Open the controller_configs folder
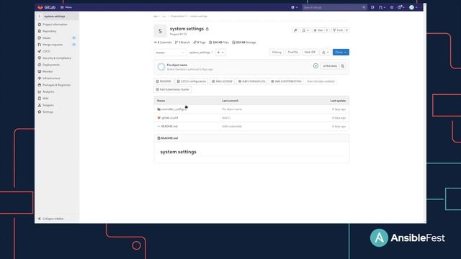This screenshot has height=259, width=461. coord(174,109)
